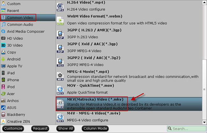Viewport: 207px width, 133px height.
Task: Click the MPEG-4 Movie film reel icon
Action: [x=60, y=76]
